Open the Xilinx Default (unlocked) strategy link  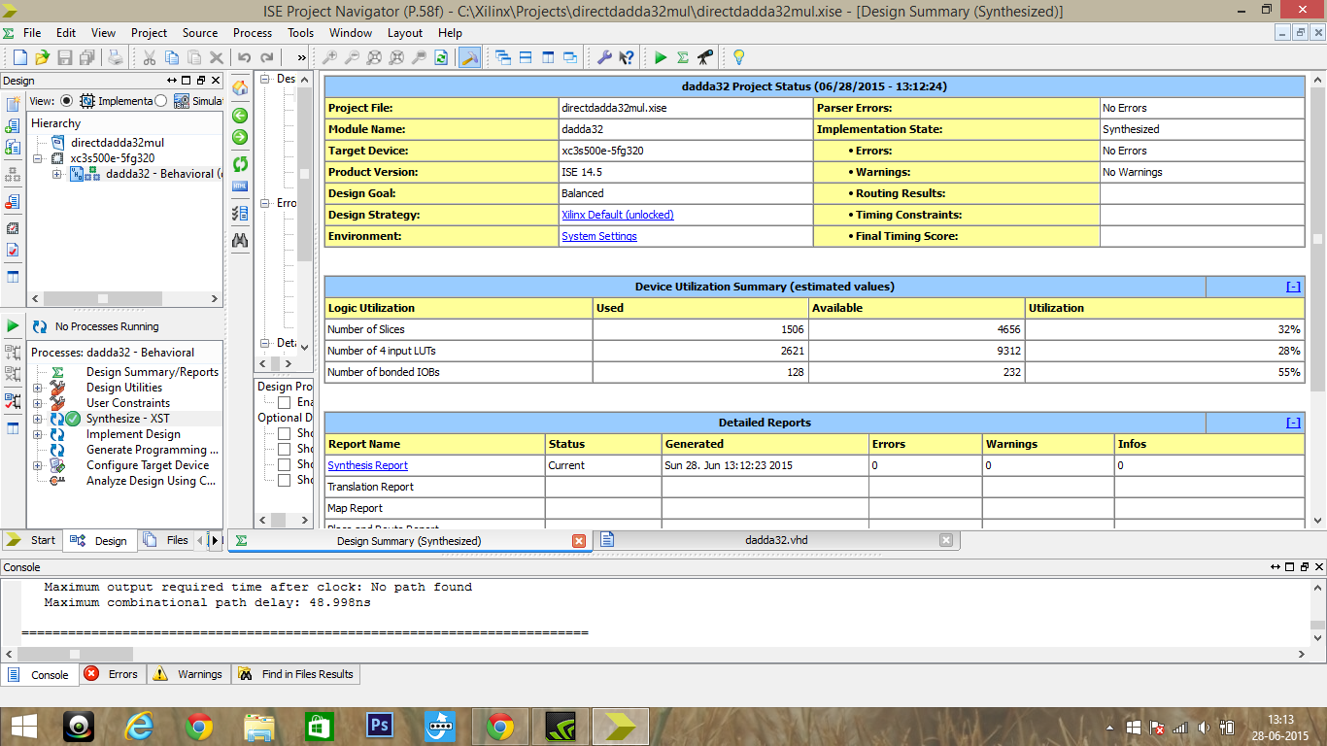coord(617,215)
